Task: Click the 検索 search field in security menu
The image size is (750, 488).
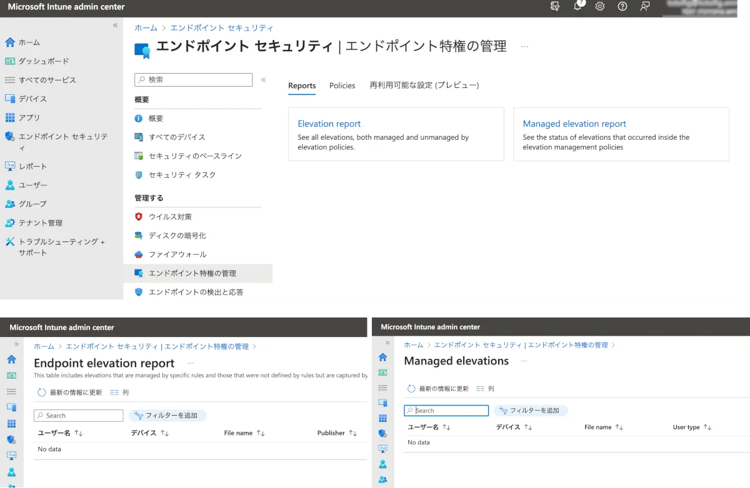Action: (194, 80)
